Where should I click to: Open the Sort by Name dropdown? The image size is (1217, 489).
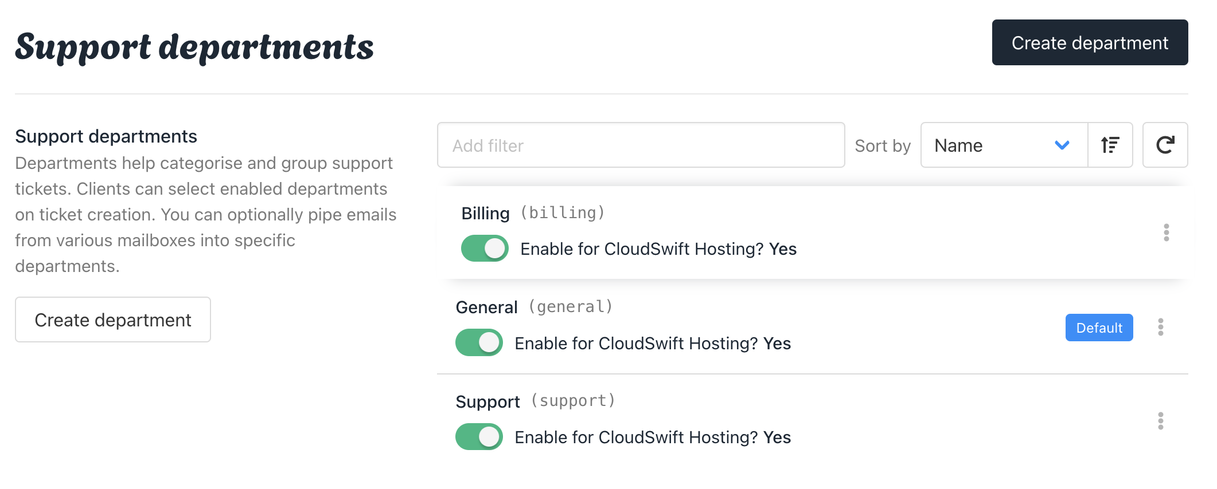point(1004,145)
